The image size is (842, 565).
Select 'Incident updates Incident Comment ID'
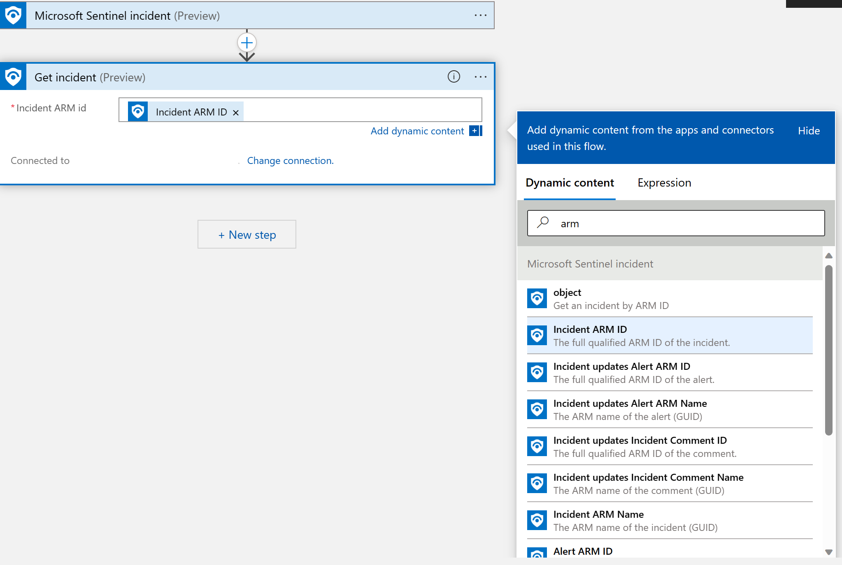[670, 447]
